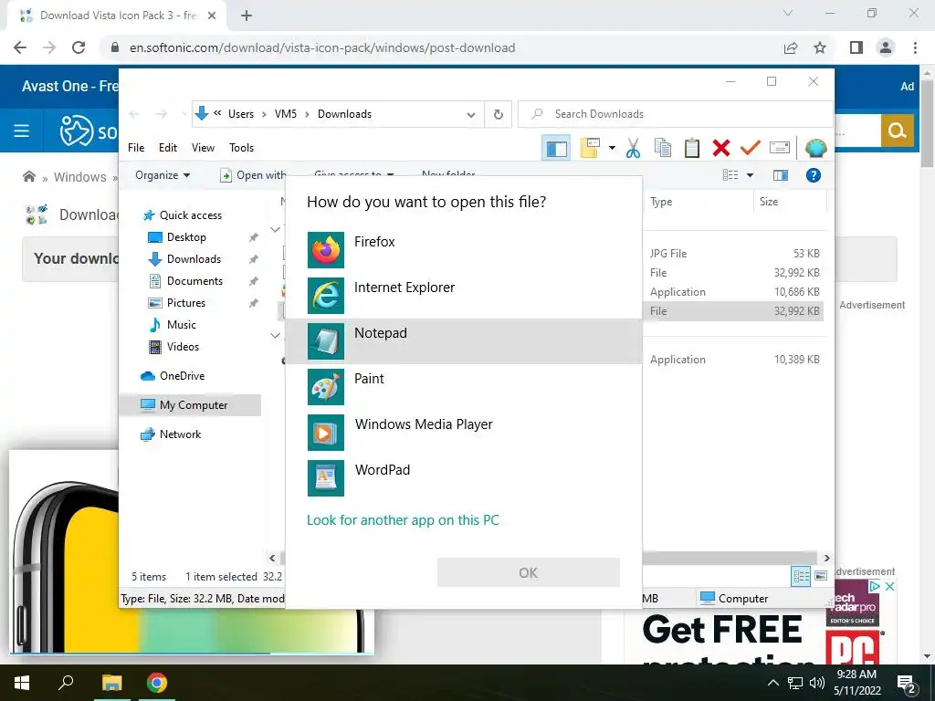Select the Internet Explorer app icon
The height and width of the screenshot is (701, 935).
[x=326, y=296]
